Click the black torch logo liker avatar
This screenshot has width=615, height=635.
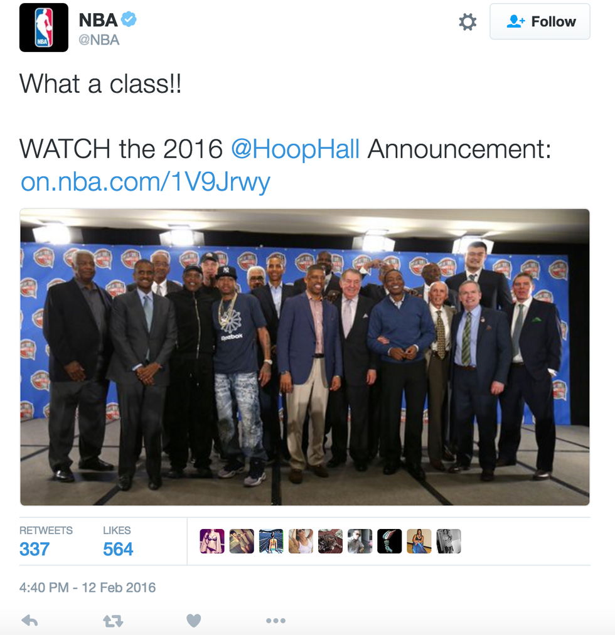coord(389,541)
